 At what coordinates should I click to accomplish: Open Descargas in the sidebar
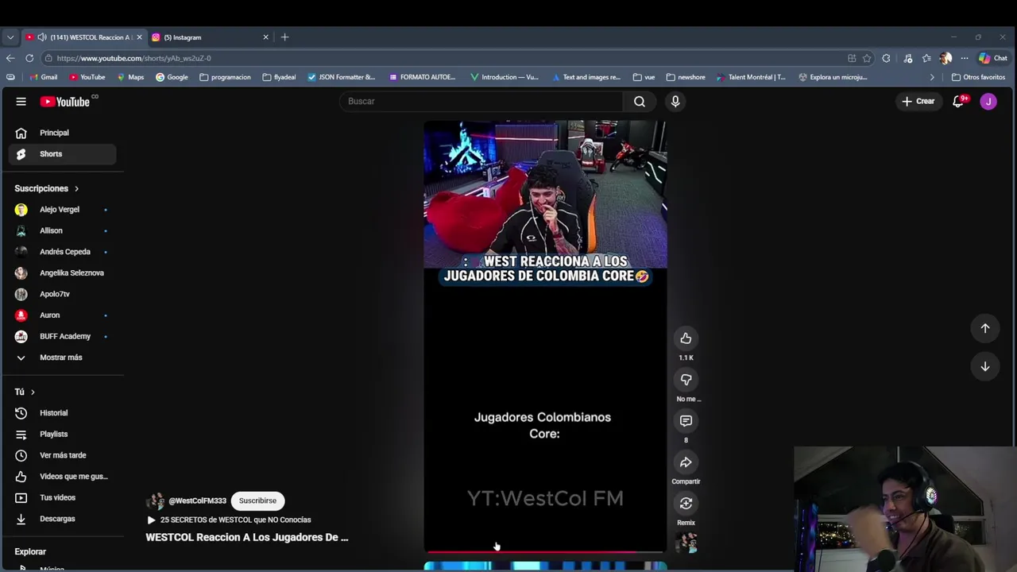[x=62, y=519]
